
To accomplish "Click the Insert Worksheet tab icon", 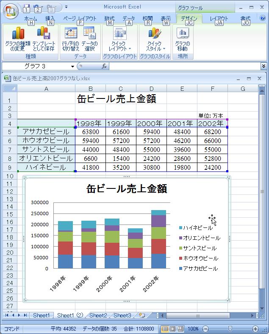I will point(142,315).
